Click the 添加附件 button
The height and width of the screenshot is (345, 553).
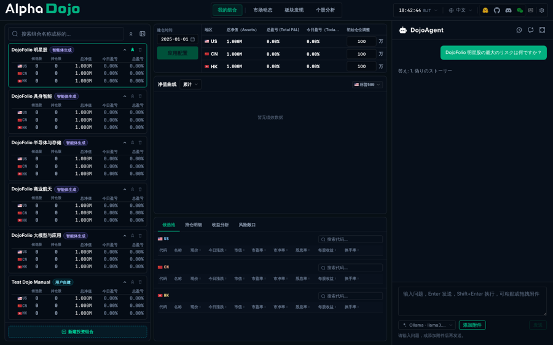tap(473, 325)
